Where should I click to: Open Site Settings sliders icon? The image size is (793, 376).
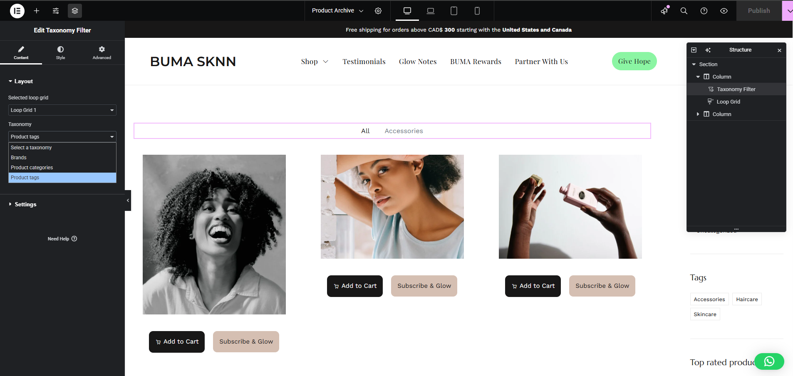56,11
